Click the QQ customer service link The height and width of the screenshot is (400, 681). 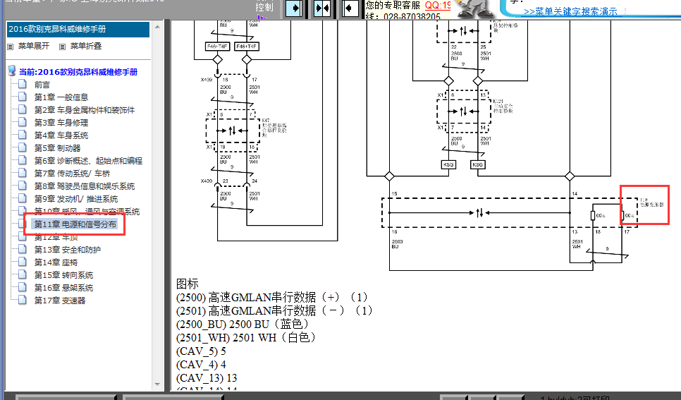tap(438, 5)
